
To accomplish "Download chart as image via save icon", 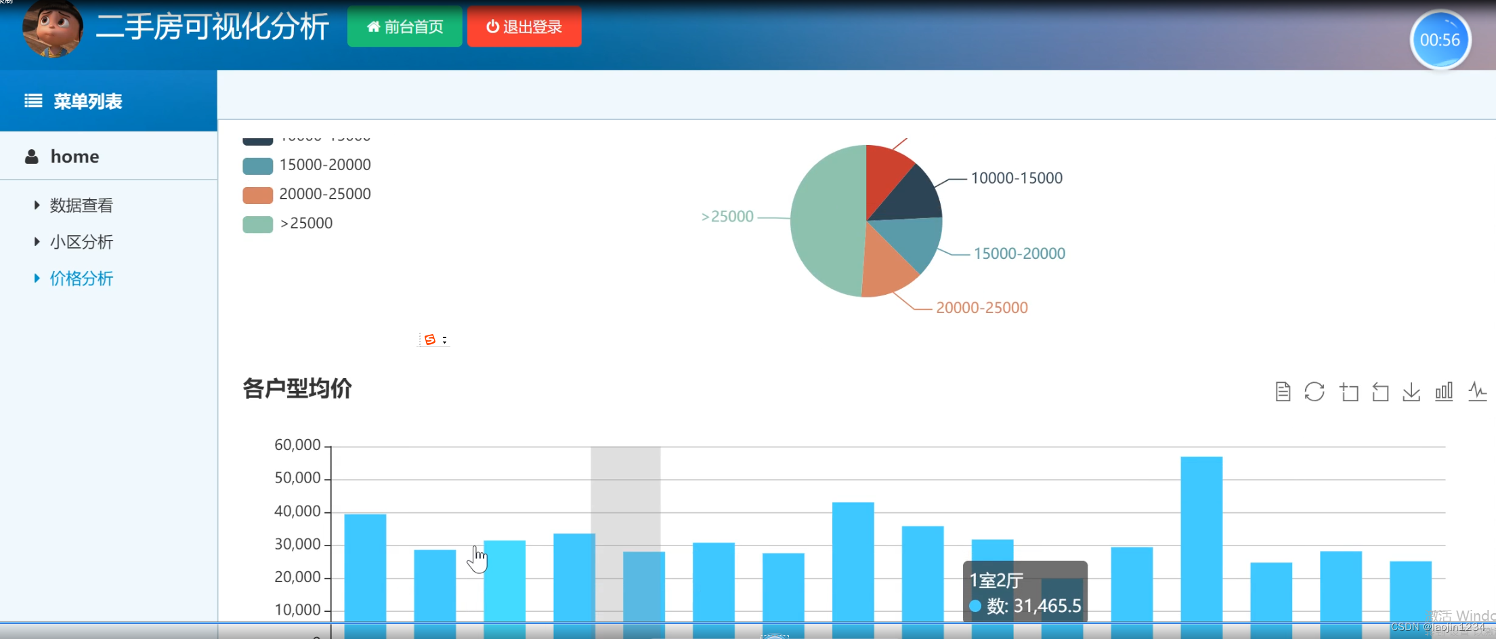I will point(1411,392).
